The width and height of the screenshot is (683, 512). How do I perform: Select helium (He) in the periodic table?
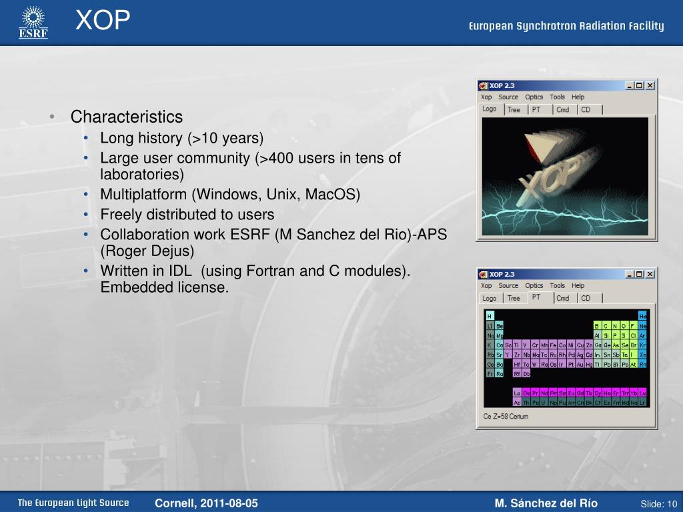pos(642,315)
